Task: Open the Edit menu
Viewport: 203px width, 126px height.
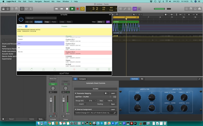Action: (25, 2)
